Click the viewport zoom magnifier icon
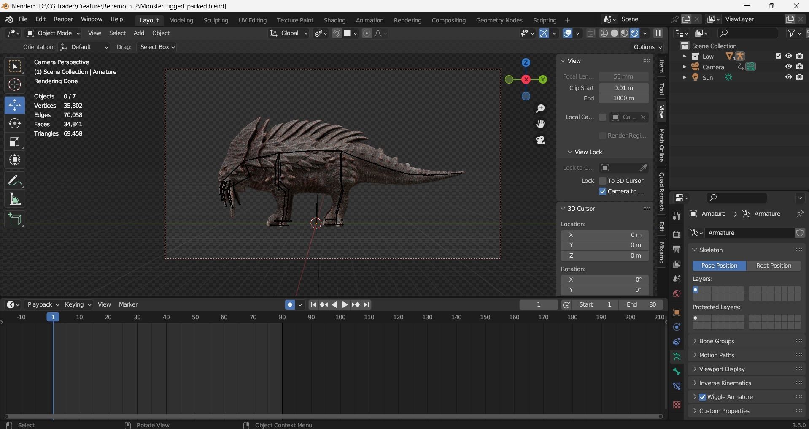The image size is (809, 429). (540, 109)
